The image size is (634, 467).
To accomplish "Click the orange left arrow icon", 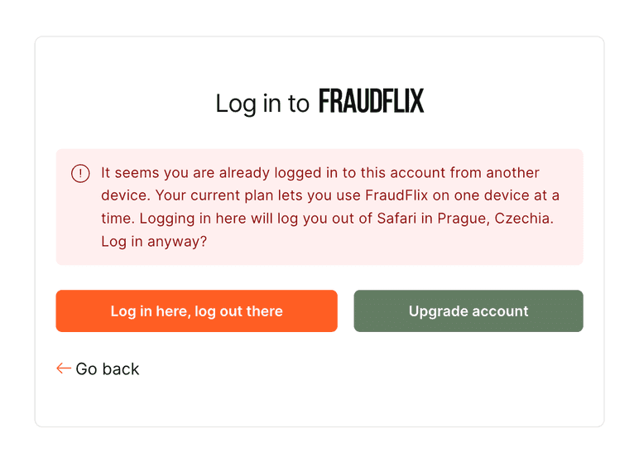I will click(x=64, y=368).
